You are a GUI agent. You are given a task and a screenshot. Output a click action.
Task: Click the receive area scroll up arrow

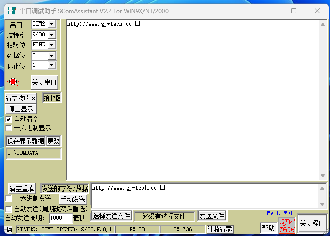[323, 25]
